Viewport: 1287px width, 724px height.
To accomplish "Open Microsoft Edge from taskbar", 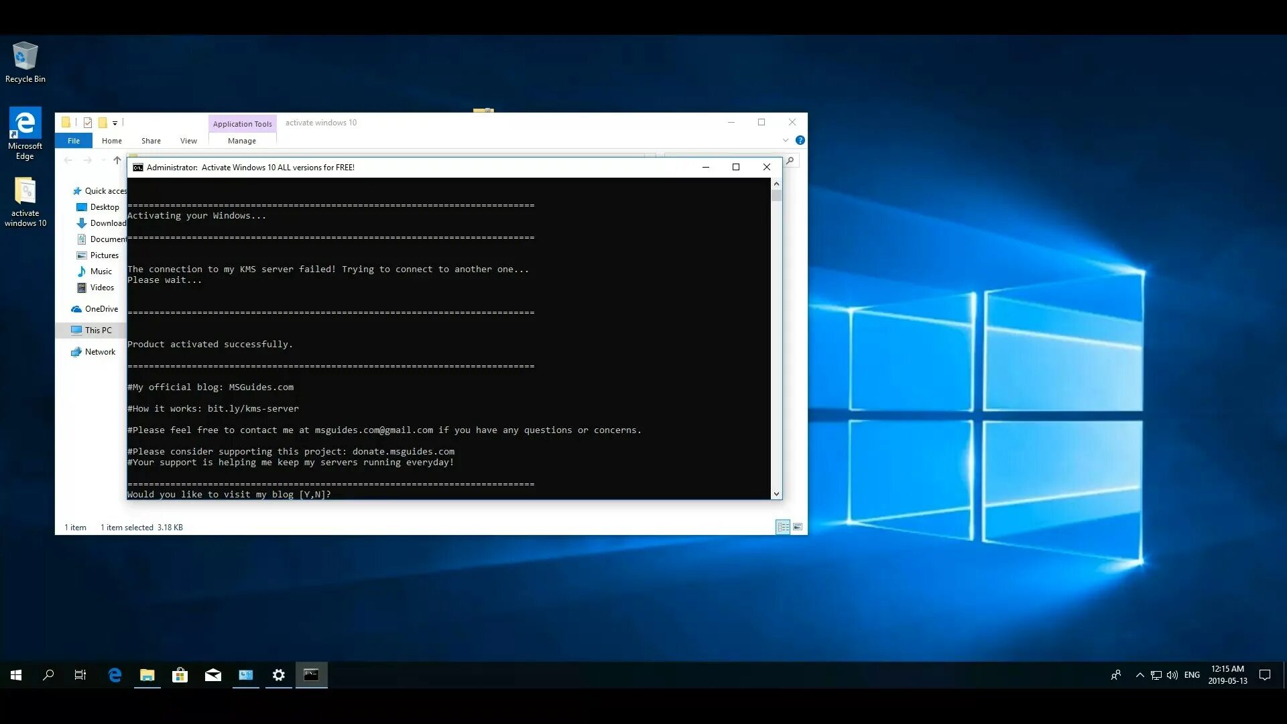I will (115, 674).
